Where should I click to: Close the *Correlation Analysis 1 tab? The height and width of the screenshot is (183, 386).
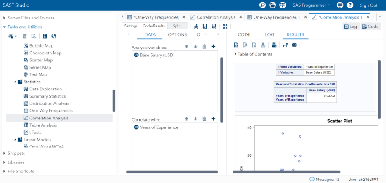pos(368,17)
